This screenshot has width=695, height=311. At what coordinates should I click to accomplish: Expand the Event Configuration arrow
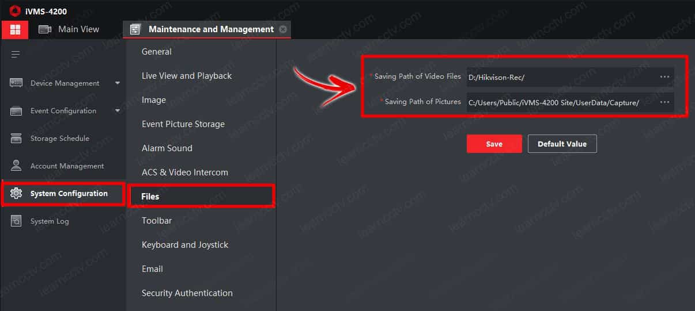pos(118,111)
